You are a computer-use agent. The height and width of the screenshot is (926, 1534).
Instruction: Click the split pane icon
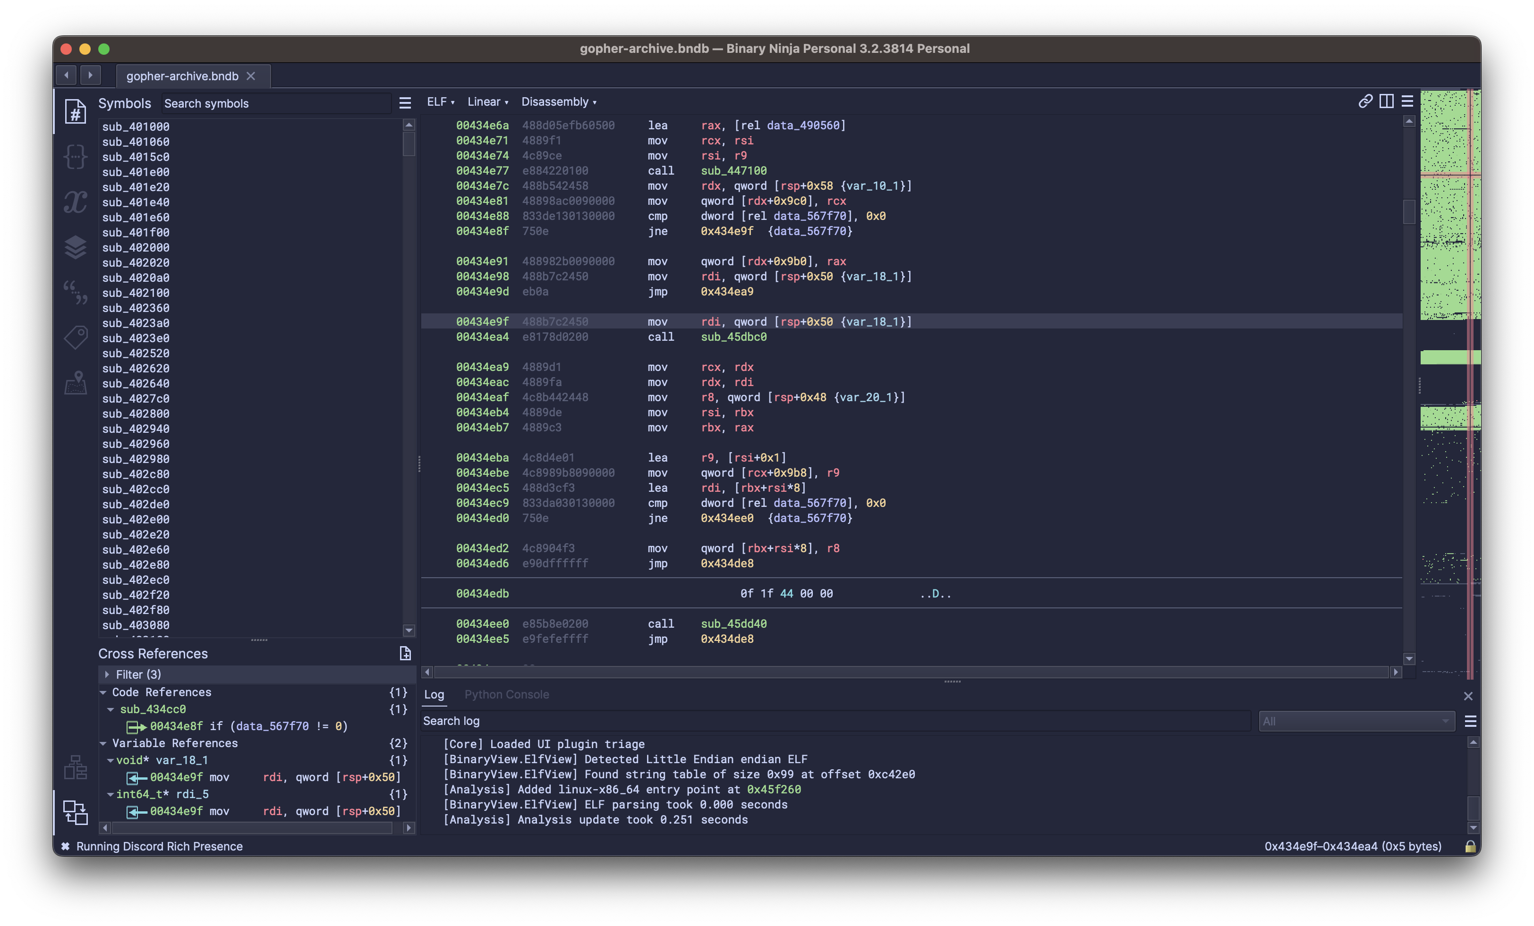[1386, 101]
